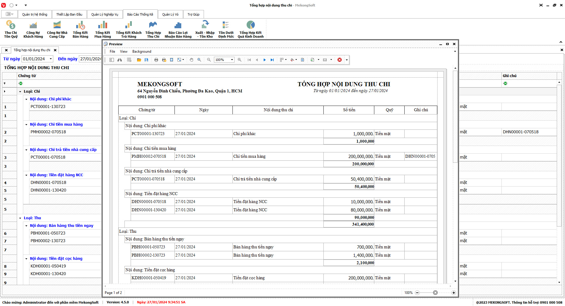The width and height of the screenshot is (565, 306).
Task: Move the Preview zoom slider handle
Action: coord(435,293)
